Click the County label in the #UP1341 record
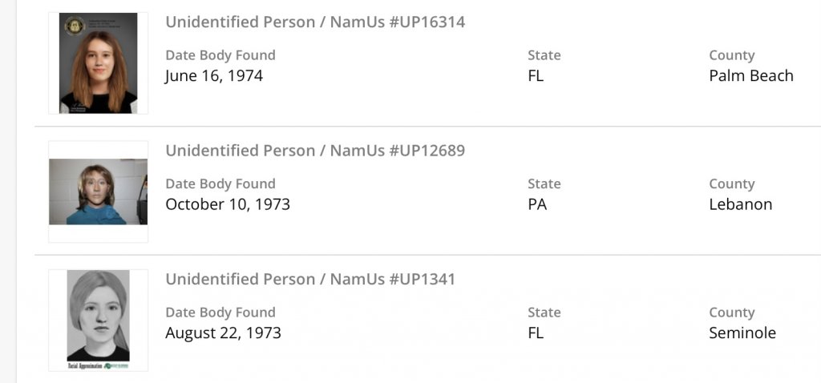The height and width of the screenshot is (383, 821). point(732,312)
